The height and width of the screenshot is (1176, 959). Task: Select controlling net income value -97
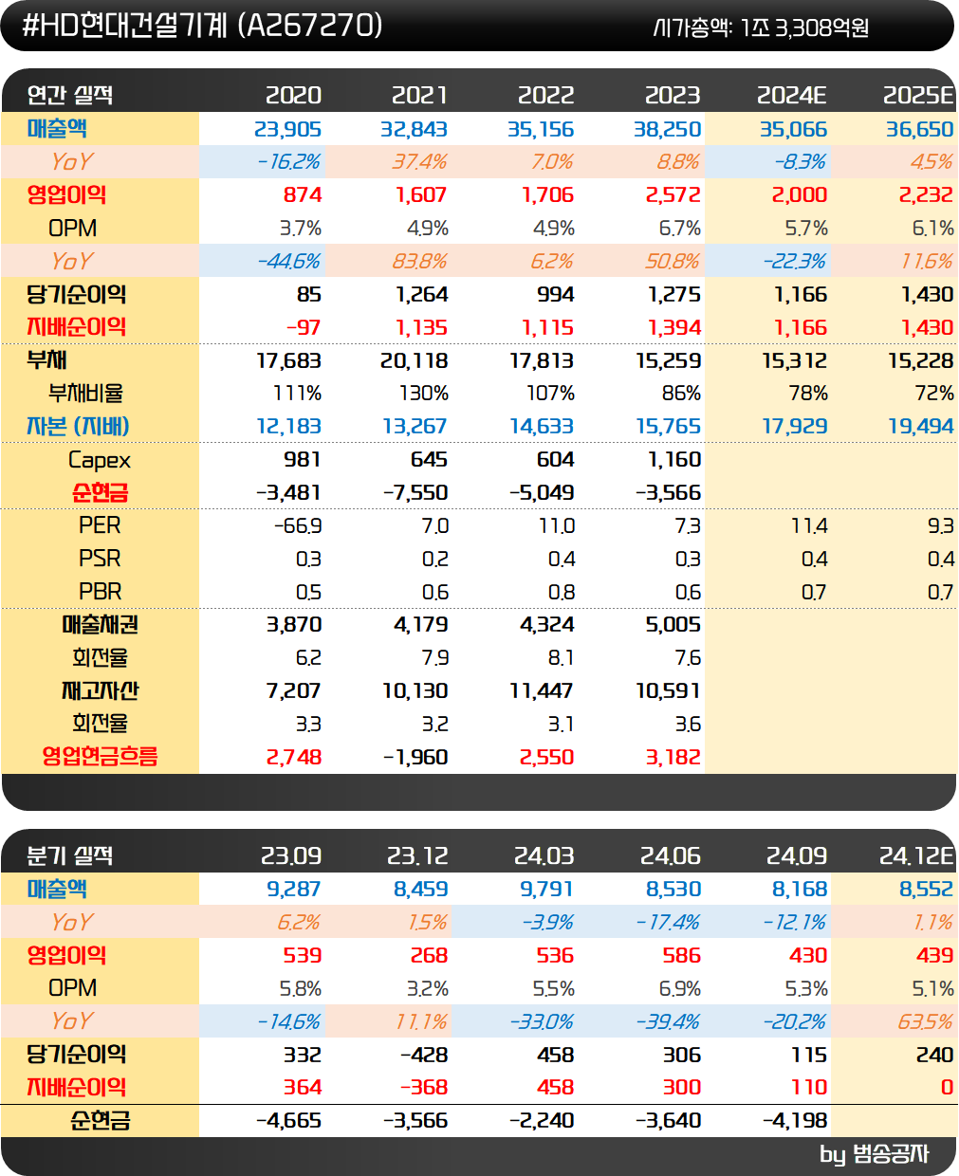pyautogui.click(x=304, y=327)
